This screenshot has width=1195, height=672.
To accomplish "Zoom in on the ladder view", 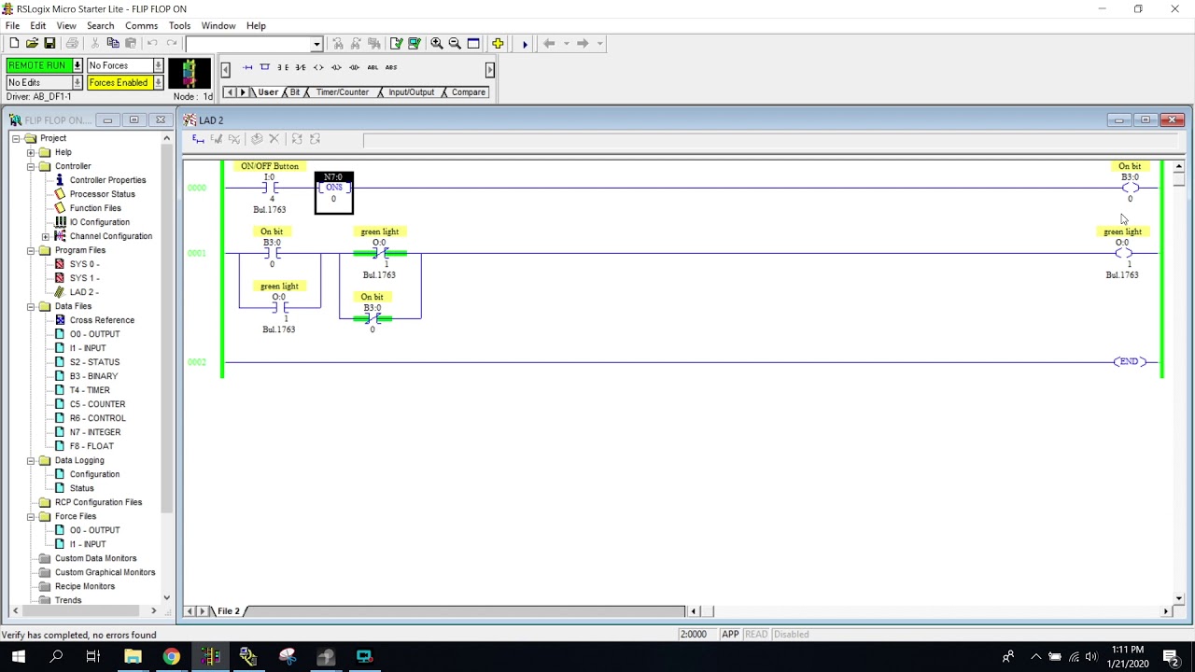I will (437, 44).
